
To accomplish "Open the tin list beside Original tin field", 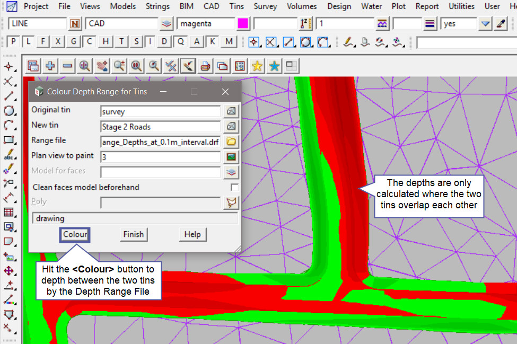I will tap(231, 111).
